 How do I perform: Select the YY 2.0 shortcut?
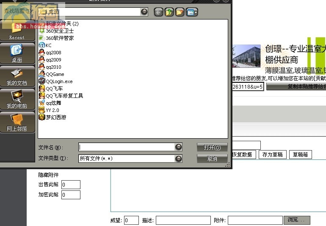[49, 110]
